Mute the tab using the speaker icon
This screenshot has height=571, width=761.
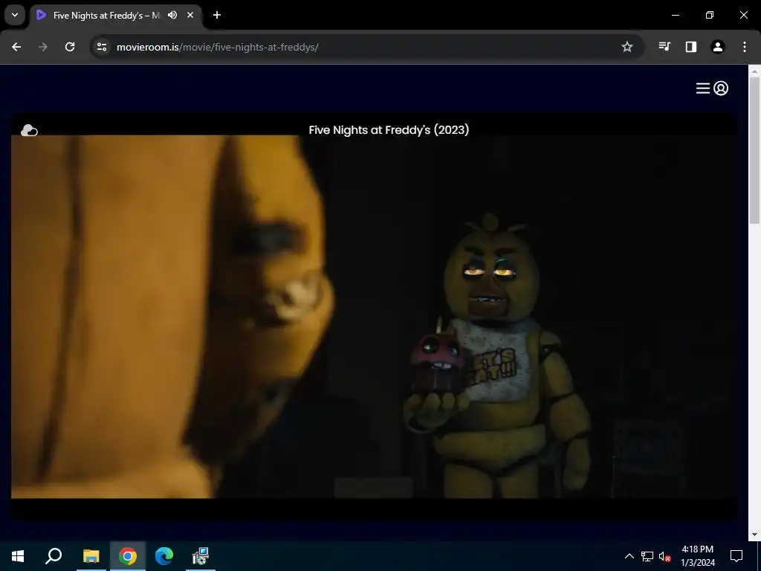click(x=172, y=15)
